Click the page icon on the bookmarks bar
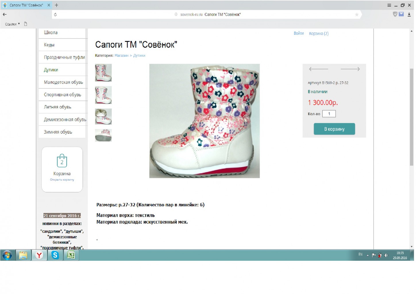This screenshot has width=416, height=294. click(26, 24)
